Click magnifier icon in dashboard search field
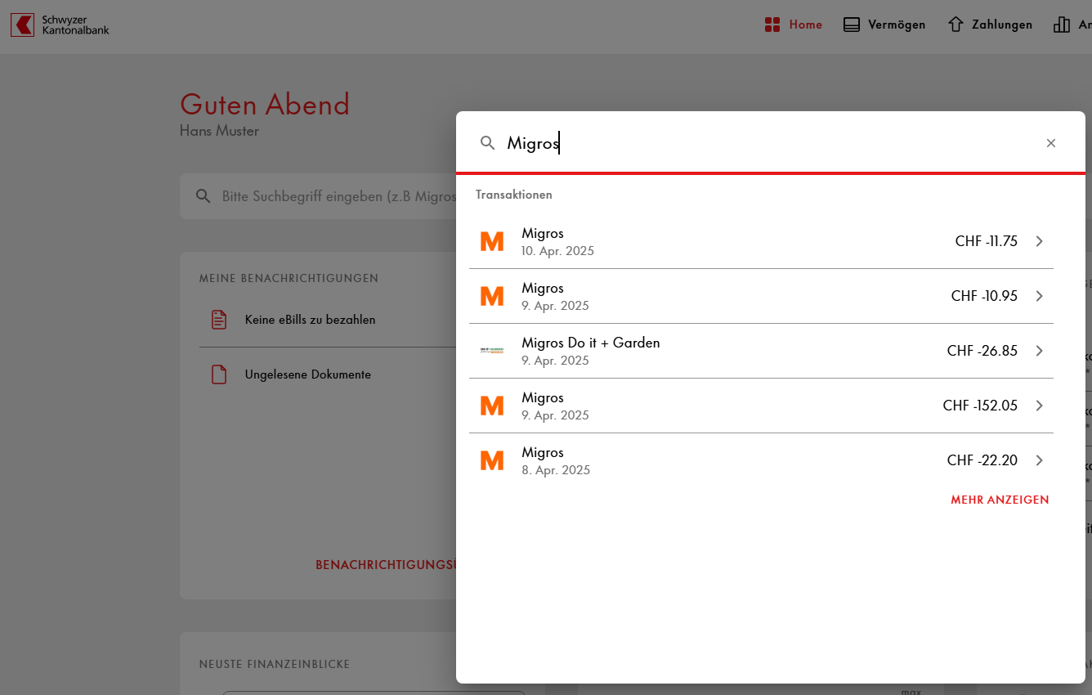This screenshot has width=1092, height=695. [x=204, y=196]
